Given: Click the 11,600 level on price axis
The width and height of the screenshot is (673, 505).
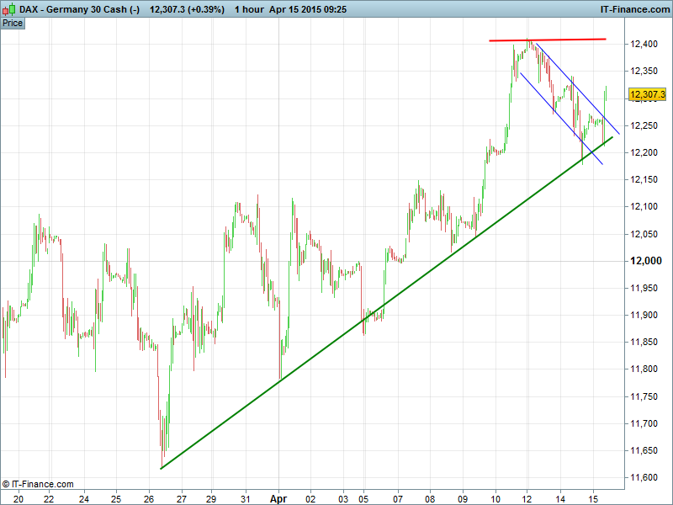Looking at the screenshot, I should point(646,477).
